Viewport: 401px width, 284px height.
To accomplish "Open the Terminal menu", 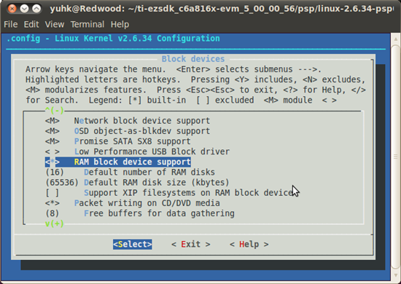I will (x=87, y=25).
